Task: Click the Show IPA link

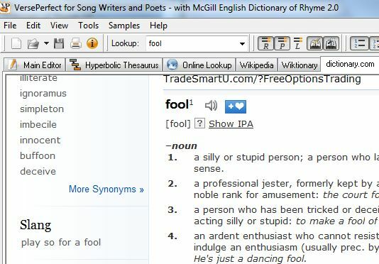Action: 231,123
